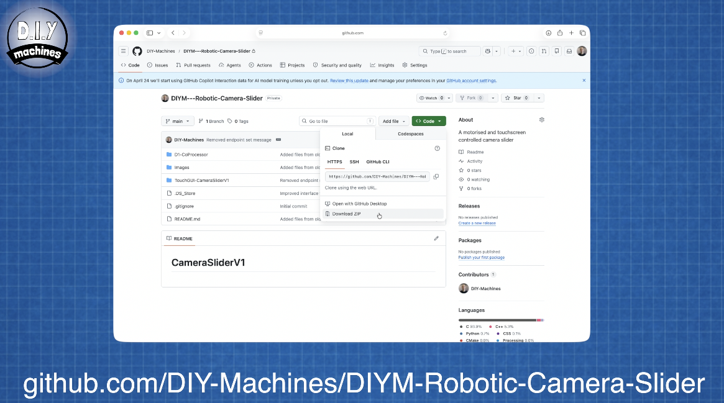Open the GitHub account settings link
This screenshot has width=724, height=403.
point(471,81)
